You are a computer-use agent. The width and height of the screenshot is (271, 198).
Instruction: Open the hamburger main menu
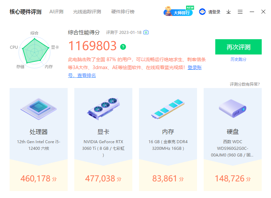point(240,12)
